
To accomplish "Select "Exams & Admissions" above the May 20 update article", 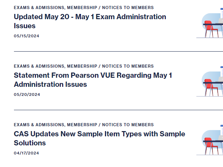I will point(39,8).
